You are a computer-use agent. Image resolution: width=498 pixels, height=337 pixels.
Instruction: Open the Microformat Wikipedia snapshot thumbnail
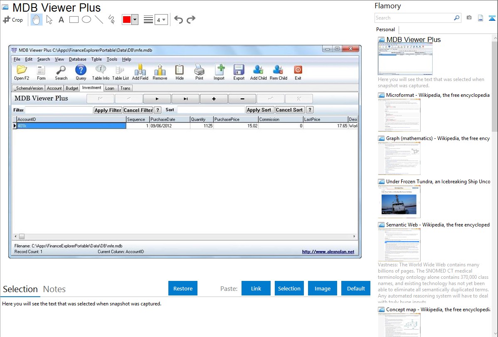[399, 115]
